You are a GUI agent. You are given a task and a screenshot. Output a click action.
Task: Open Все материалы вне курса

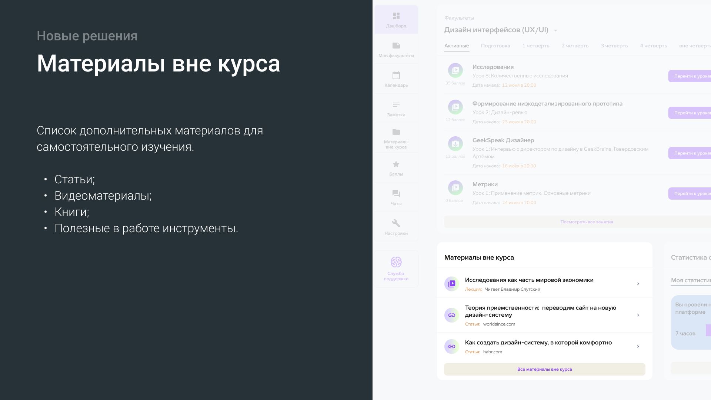(x=544, y=369)
